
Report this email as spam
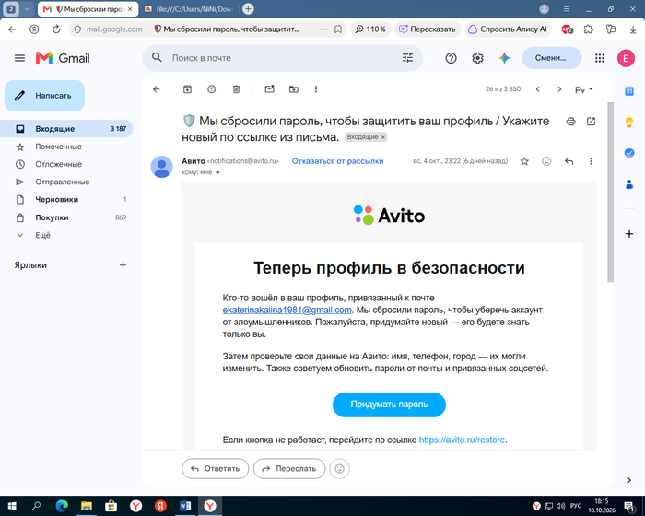(x=211, y=89)
